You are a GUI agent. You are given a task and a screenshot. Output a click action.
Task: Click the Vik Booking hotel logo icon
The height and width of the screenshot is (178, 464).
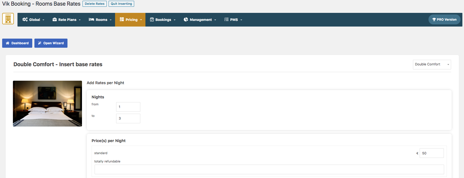point(8,19)
